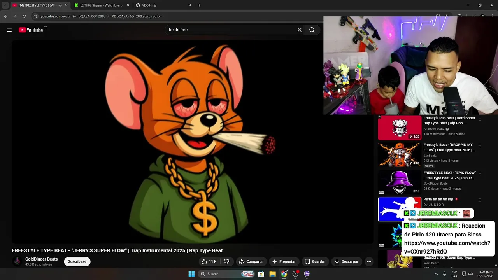498x280 pixels.
Task: Open Freestyle Rap Beat Hard Boom Bap title
Action: point(449,121)
